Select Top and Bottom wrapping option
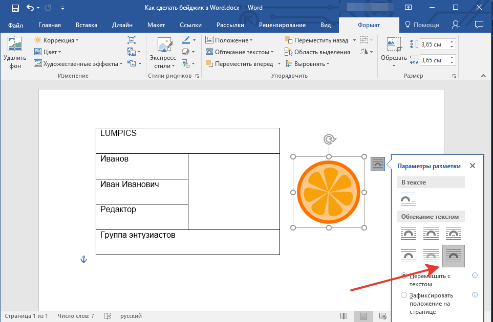Image resolution: width=493 pixels, height=322 pixels. [409, 256]
